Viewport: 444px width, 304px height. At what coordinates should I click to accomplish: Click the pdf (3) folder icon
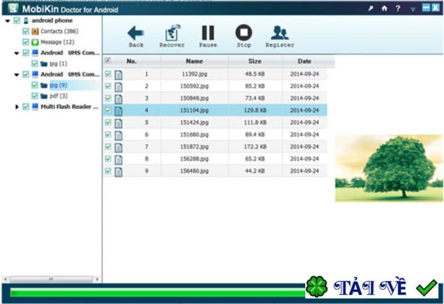point(44,96)
